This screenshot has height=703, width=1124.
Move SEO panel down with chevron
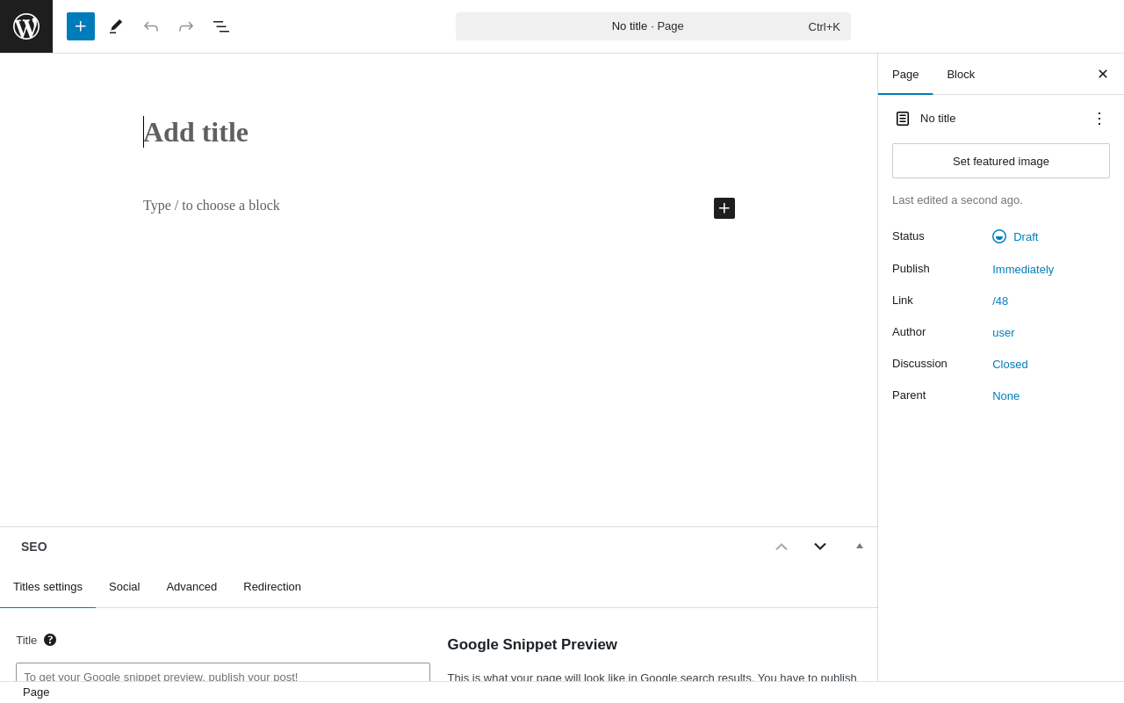[820, 547]
